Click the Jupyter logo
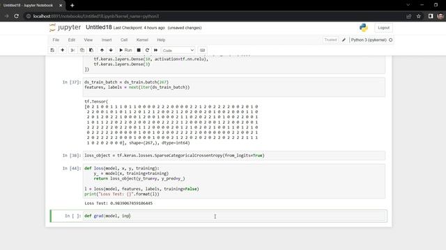Image resolution: width=446 pixels, height=250 pixels. (65, 28)
